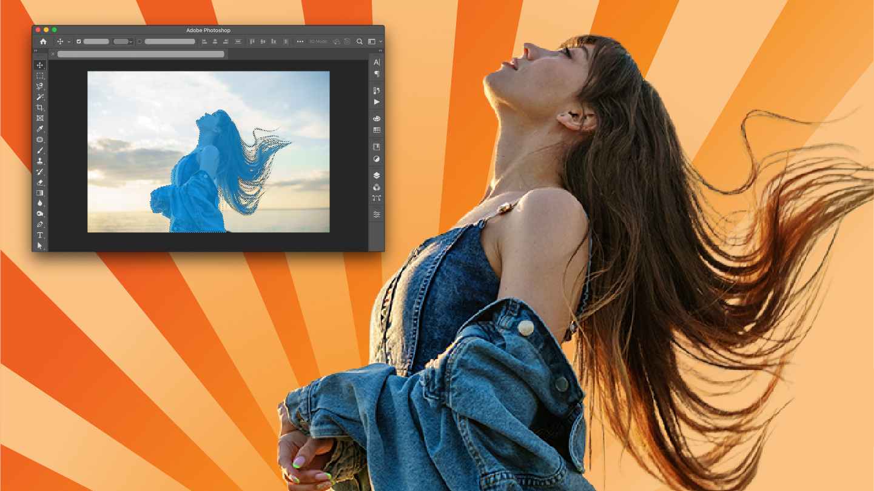Pick the Eyedropper tool

coord(40,129)
